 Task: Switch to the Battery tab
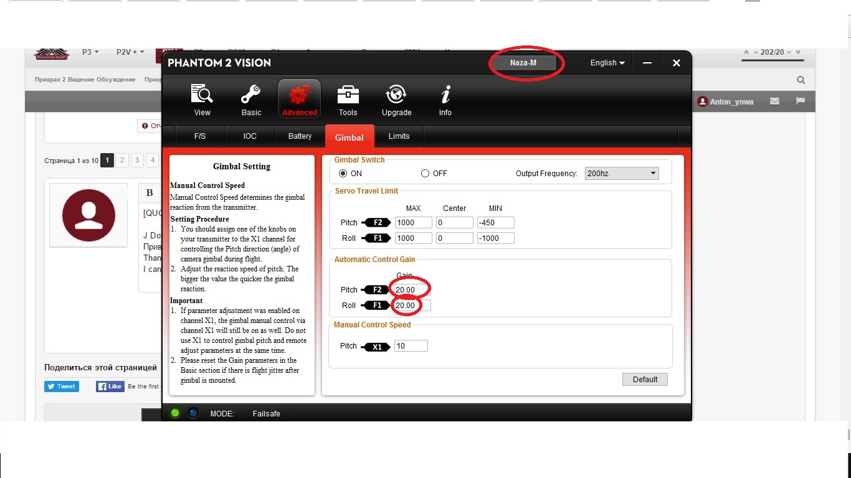[300, 136]
